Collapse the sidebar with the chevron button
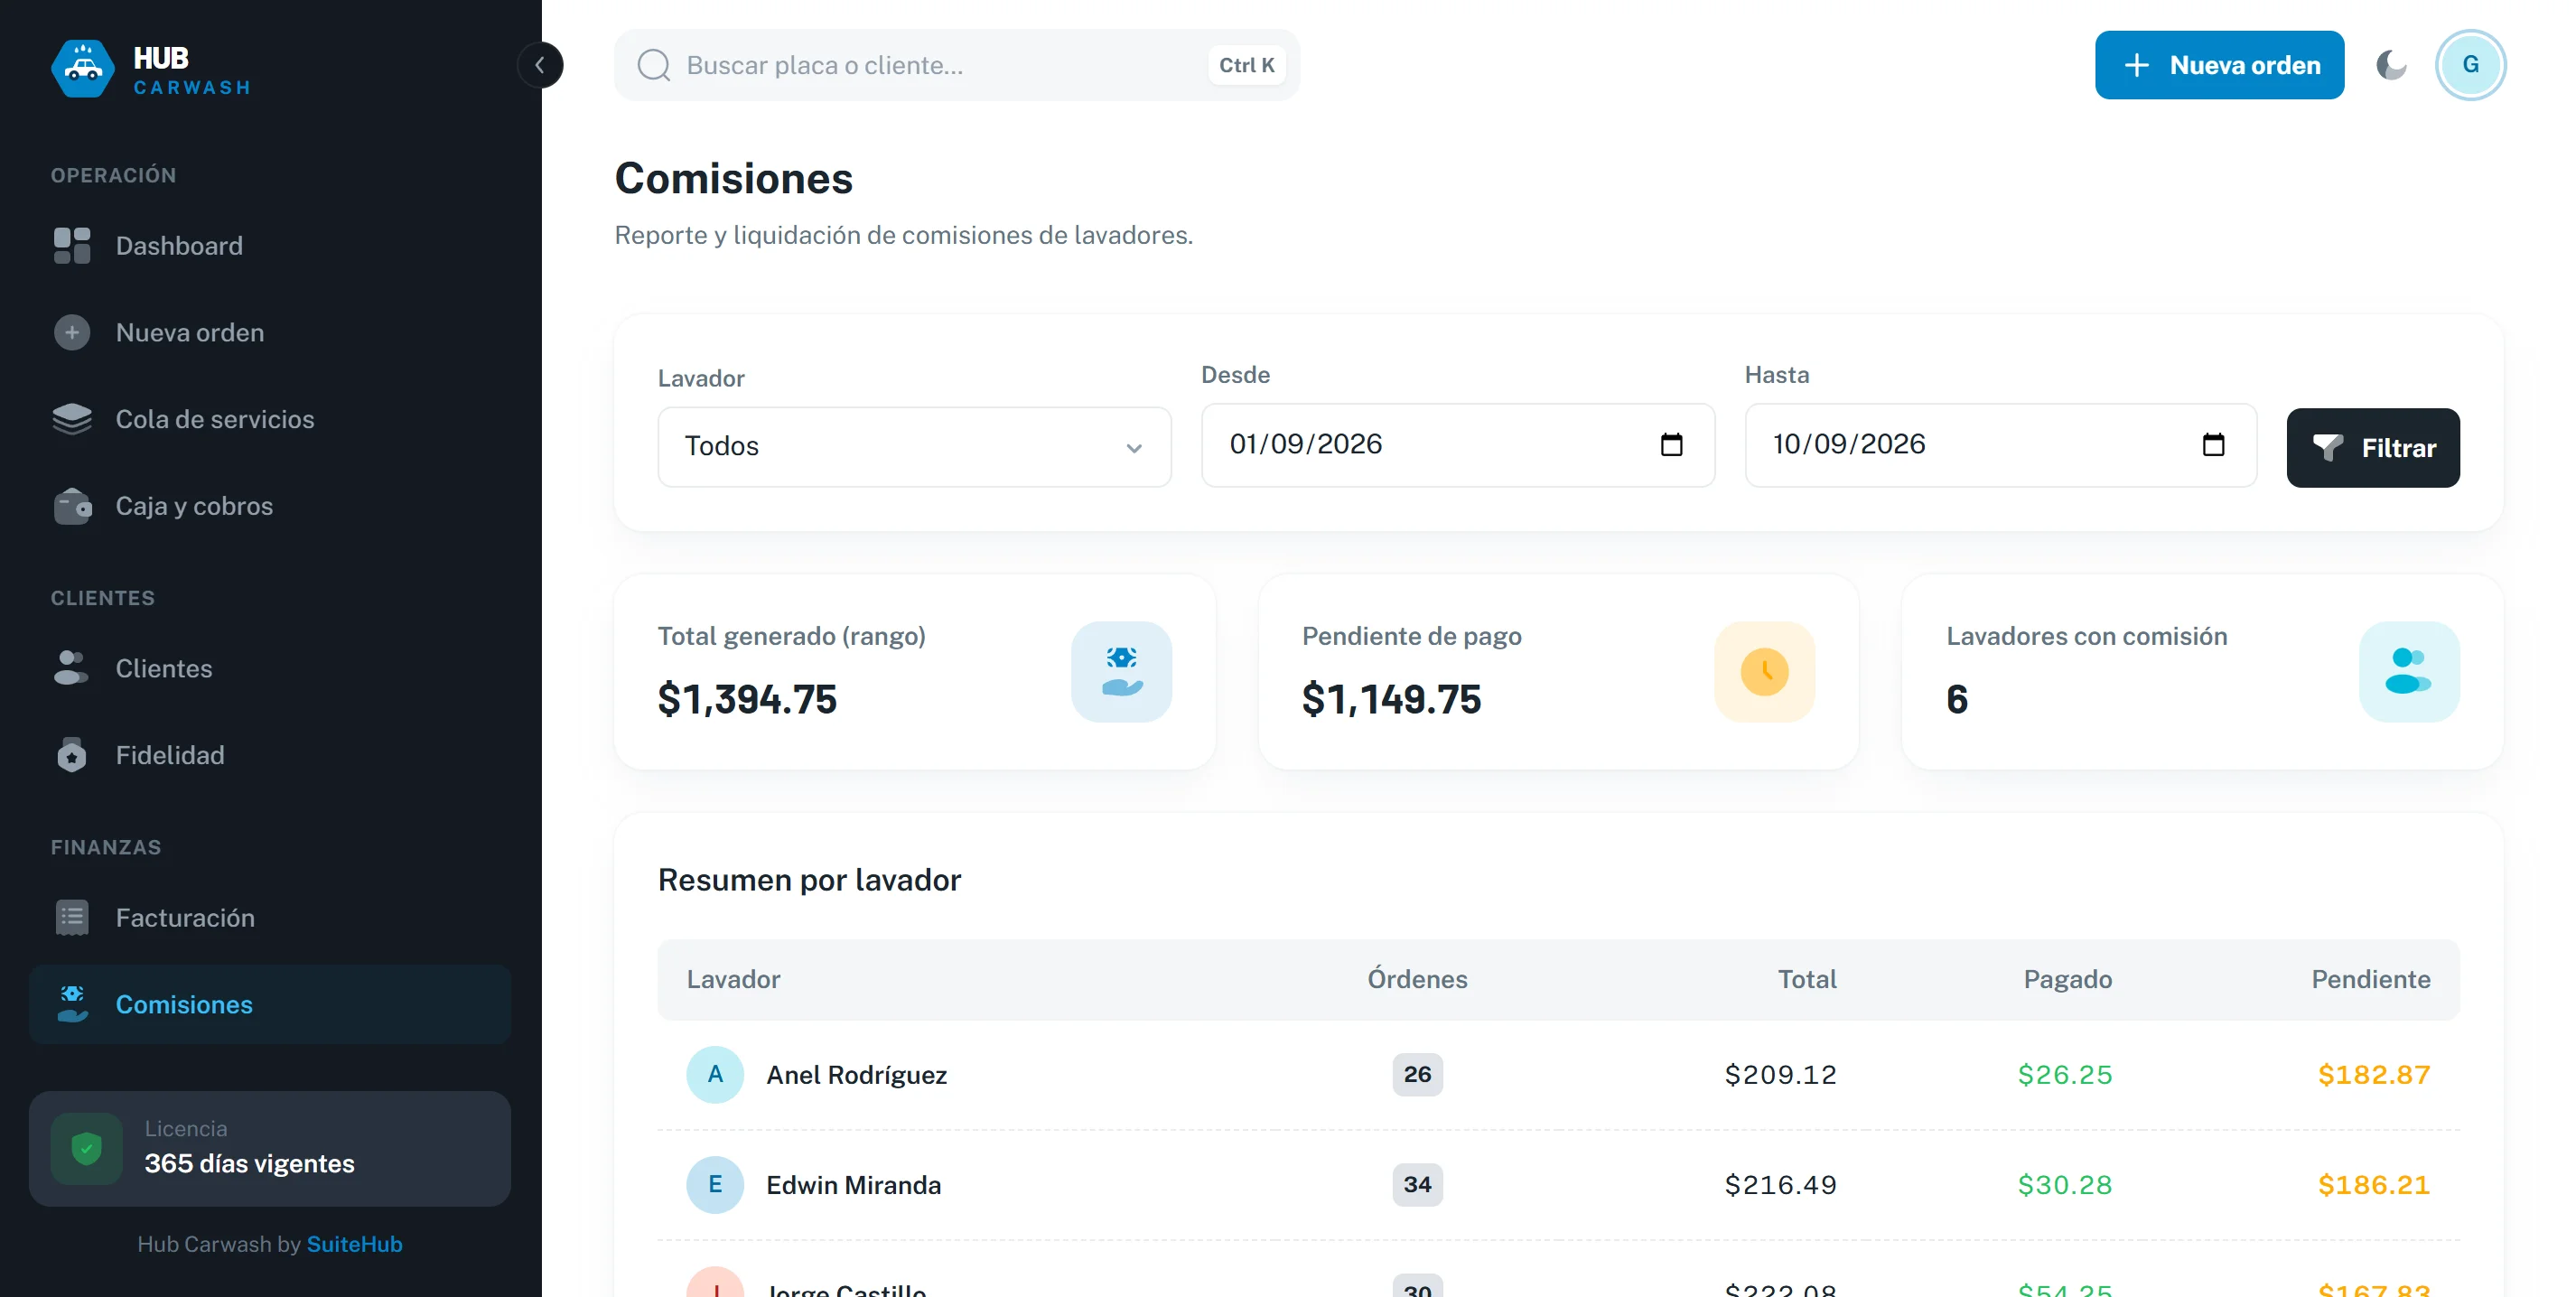 click(x=540, y=66)
